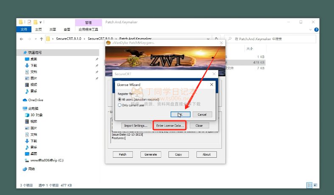Click the Explorer refresh button
334x195 pixels.
click(x=216, y=39)
